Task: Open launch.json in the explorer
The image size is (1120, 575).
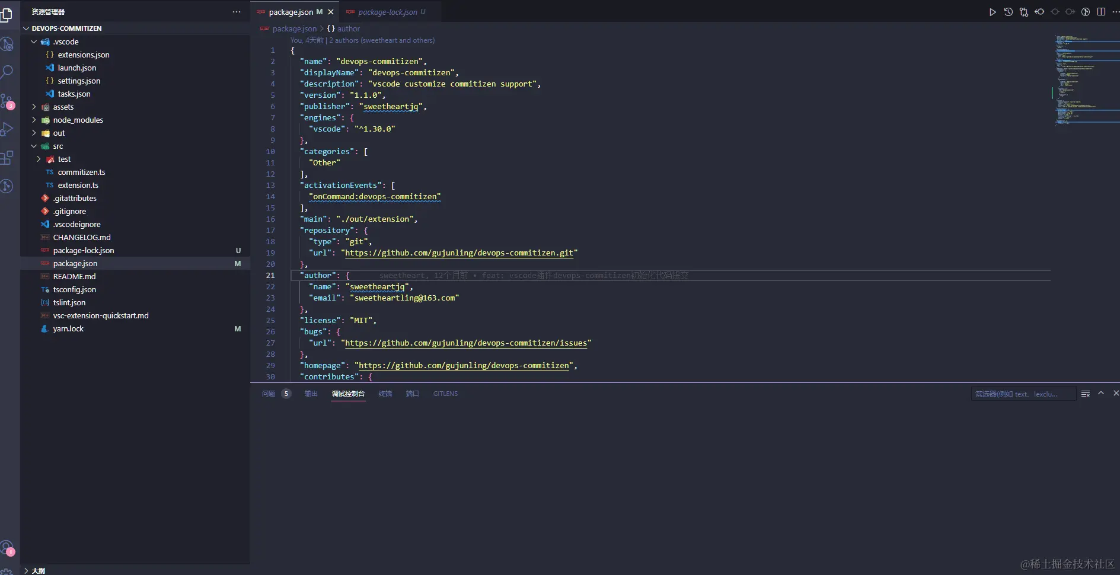Action: coord(135,68)
